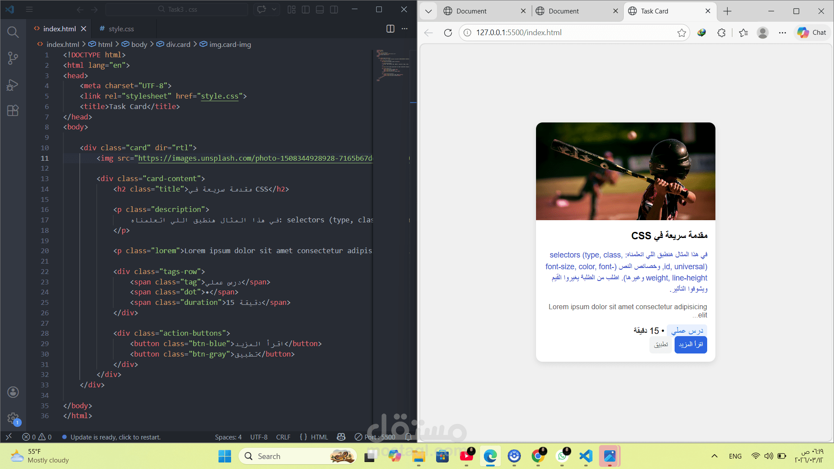Screen dimensions: 834x469
Task: Switch to the style.css editor tab
Action: (x=122, y=29)
